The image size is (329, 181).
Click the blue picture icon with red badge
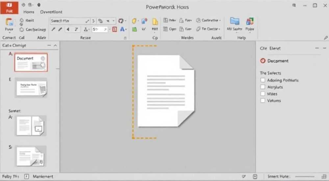coord(144,21)
